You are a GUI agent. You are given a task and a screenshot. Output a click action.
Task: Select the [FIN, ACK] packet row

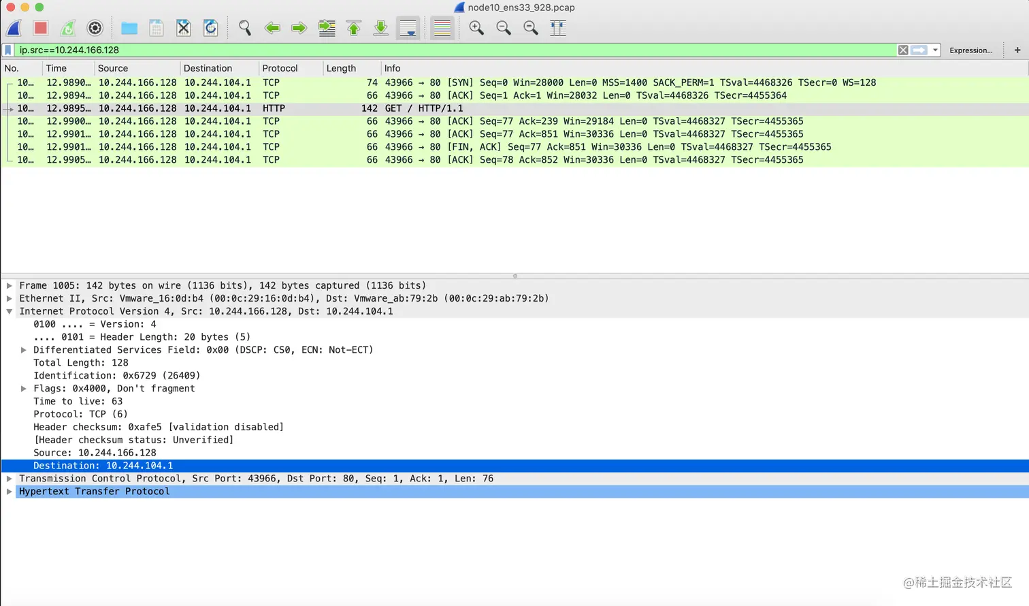(514, 147)
